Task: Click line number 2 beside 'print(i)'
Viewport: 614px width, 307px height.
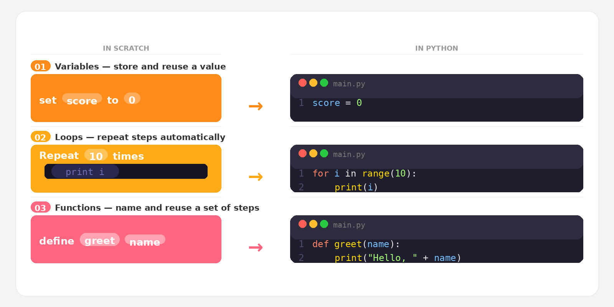Action: tap(301, 187)
